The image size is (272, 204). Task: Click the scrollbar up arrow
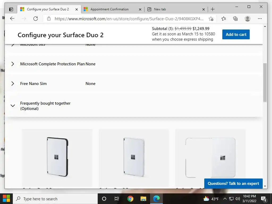click(265, 26)
